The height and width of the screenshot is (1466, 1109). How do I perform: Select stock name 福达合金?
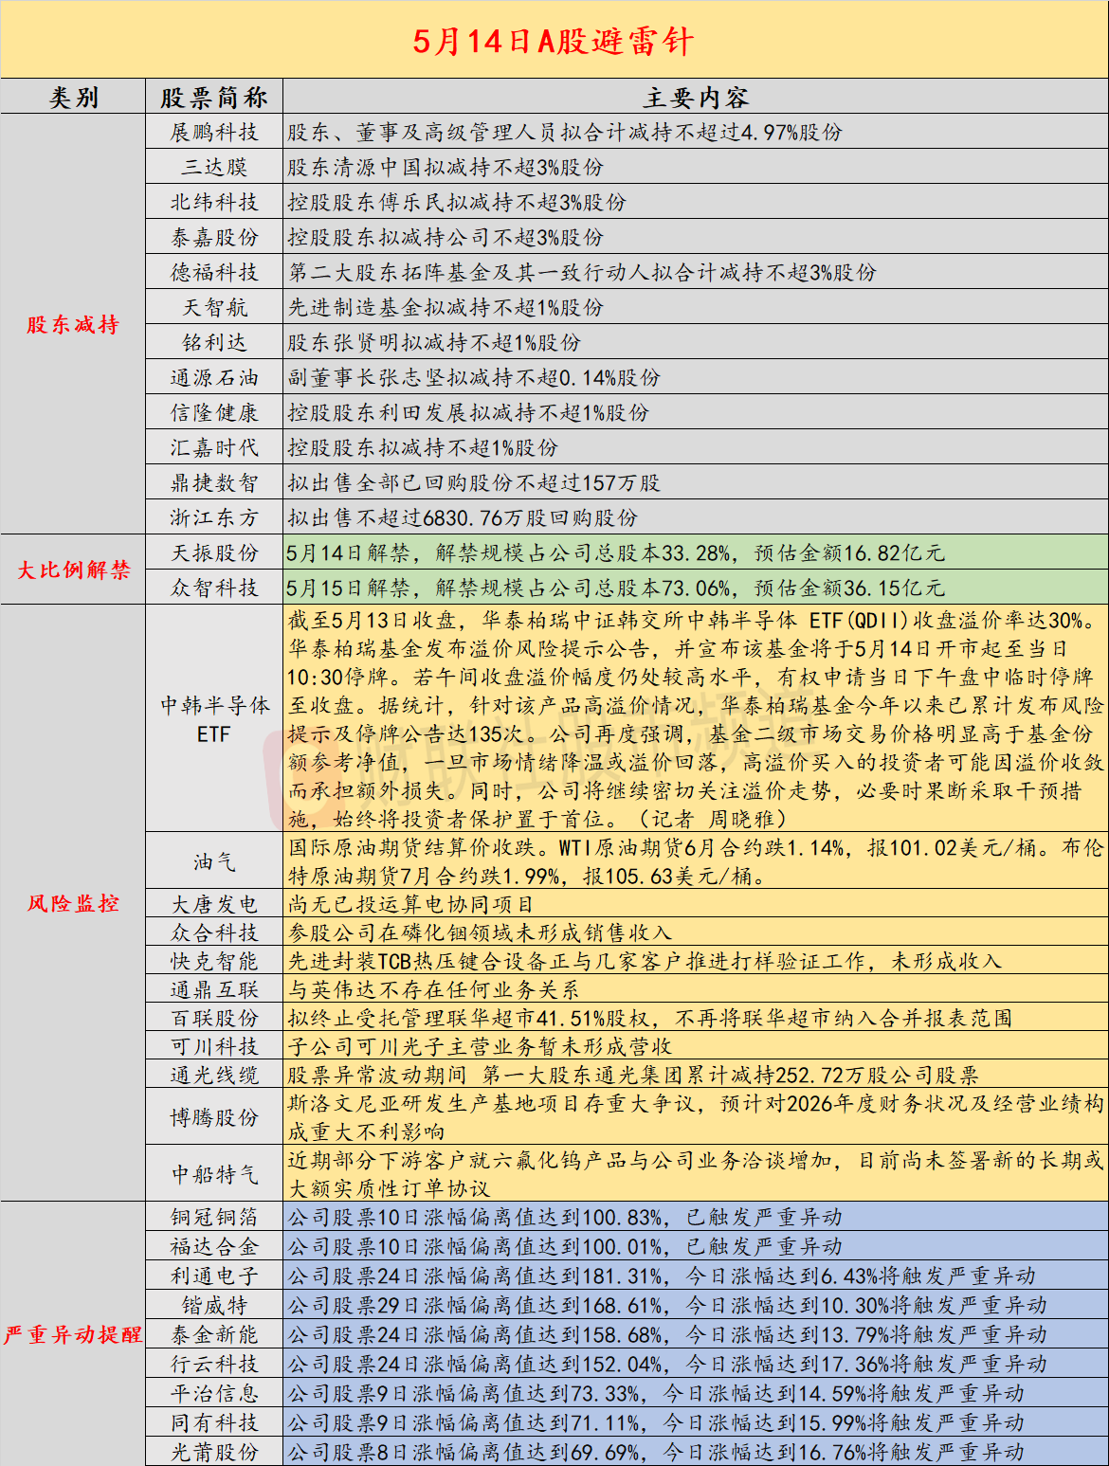pos(214,1246)
